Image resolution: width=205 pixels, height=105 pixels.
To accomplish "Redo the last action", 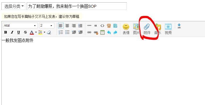I will (115, 32).
